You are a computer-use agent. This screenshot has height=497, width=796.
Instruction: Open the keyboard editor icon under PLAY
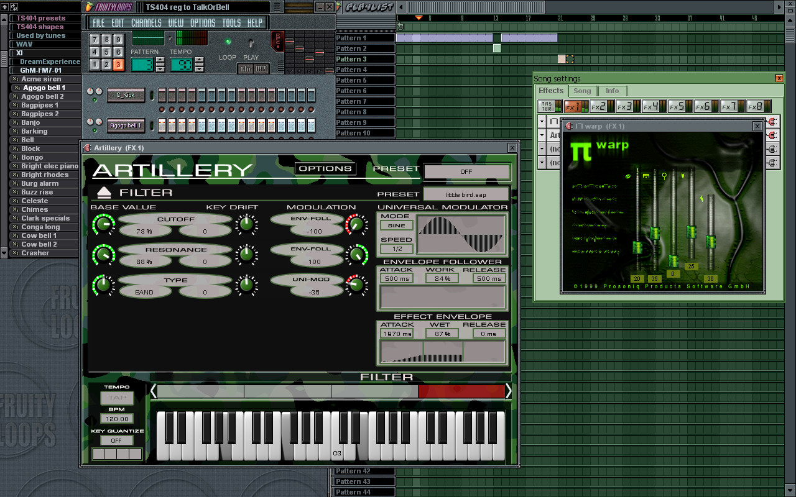261,69
